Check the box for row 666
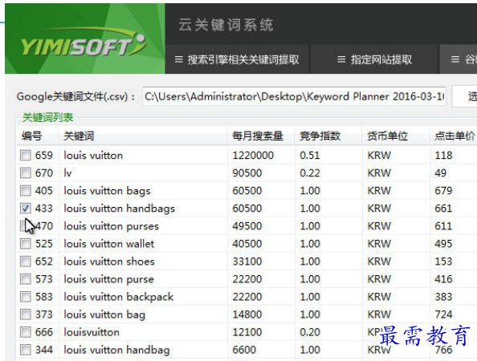The image size is (477, 361). click(x=25, y=332)
